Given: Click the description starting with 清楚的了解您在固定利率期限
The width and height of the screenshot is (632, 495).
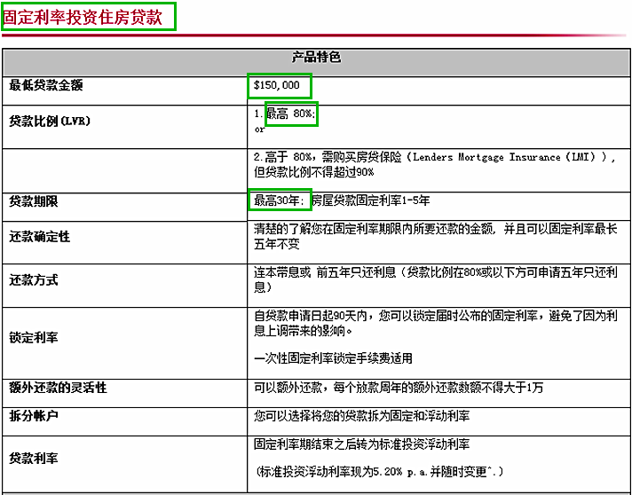Looking at the screenshot, I should [x=436, y=237].
